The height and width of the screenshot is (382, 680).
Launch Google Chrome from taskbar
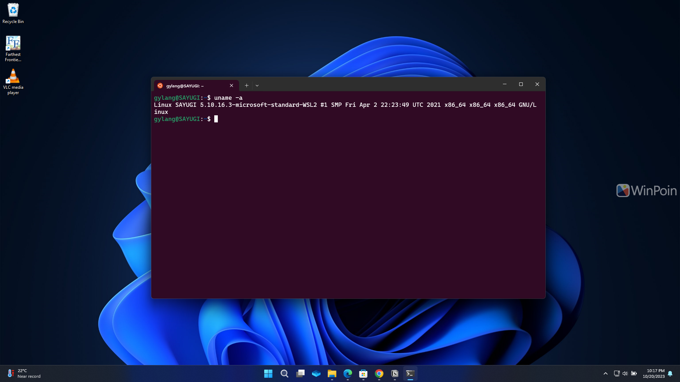(379, 374)
